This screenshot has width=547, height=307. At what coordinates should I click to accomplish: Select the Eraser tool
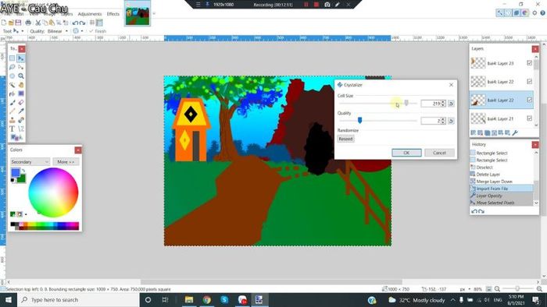pos(21,103)
